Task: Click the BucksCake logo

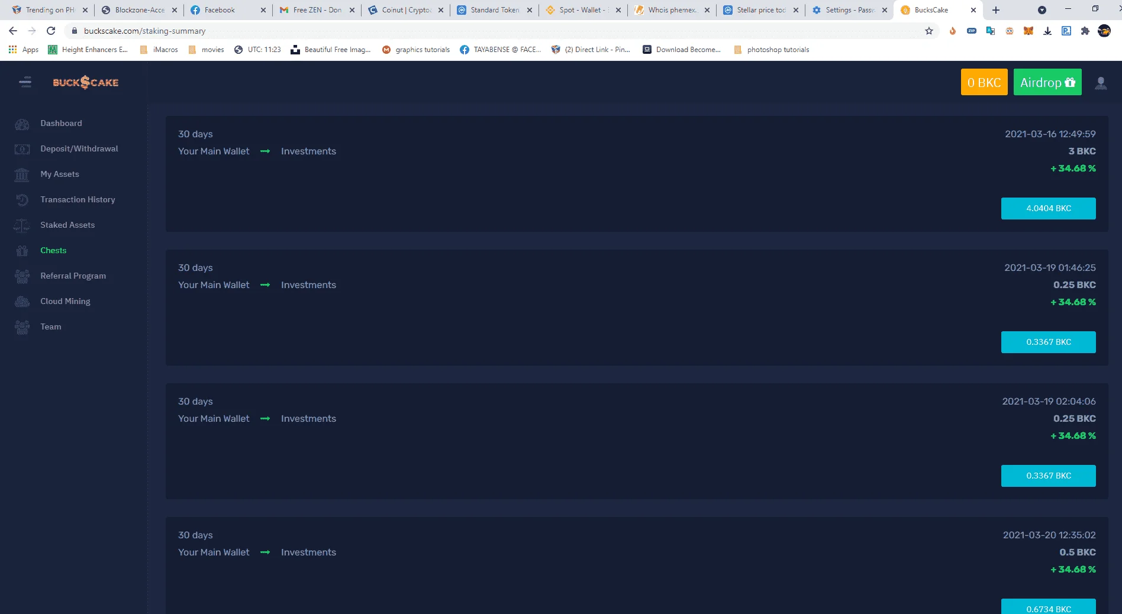Action: point(86,82)
